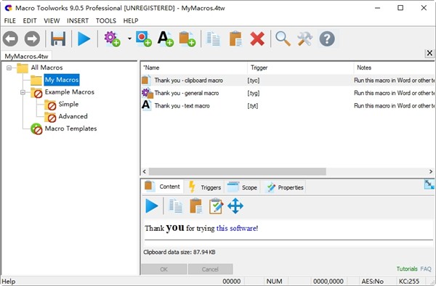Select Example Macros folder in tree
The height and width of the screenshot is (286, 436).
point(70,92)
